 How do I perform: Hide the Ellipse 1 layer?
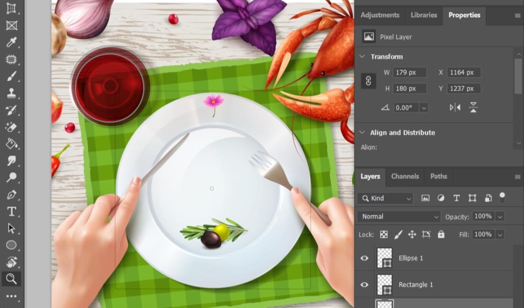point(364,258)
